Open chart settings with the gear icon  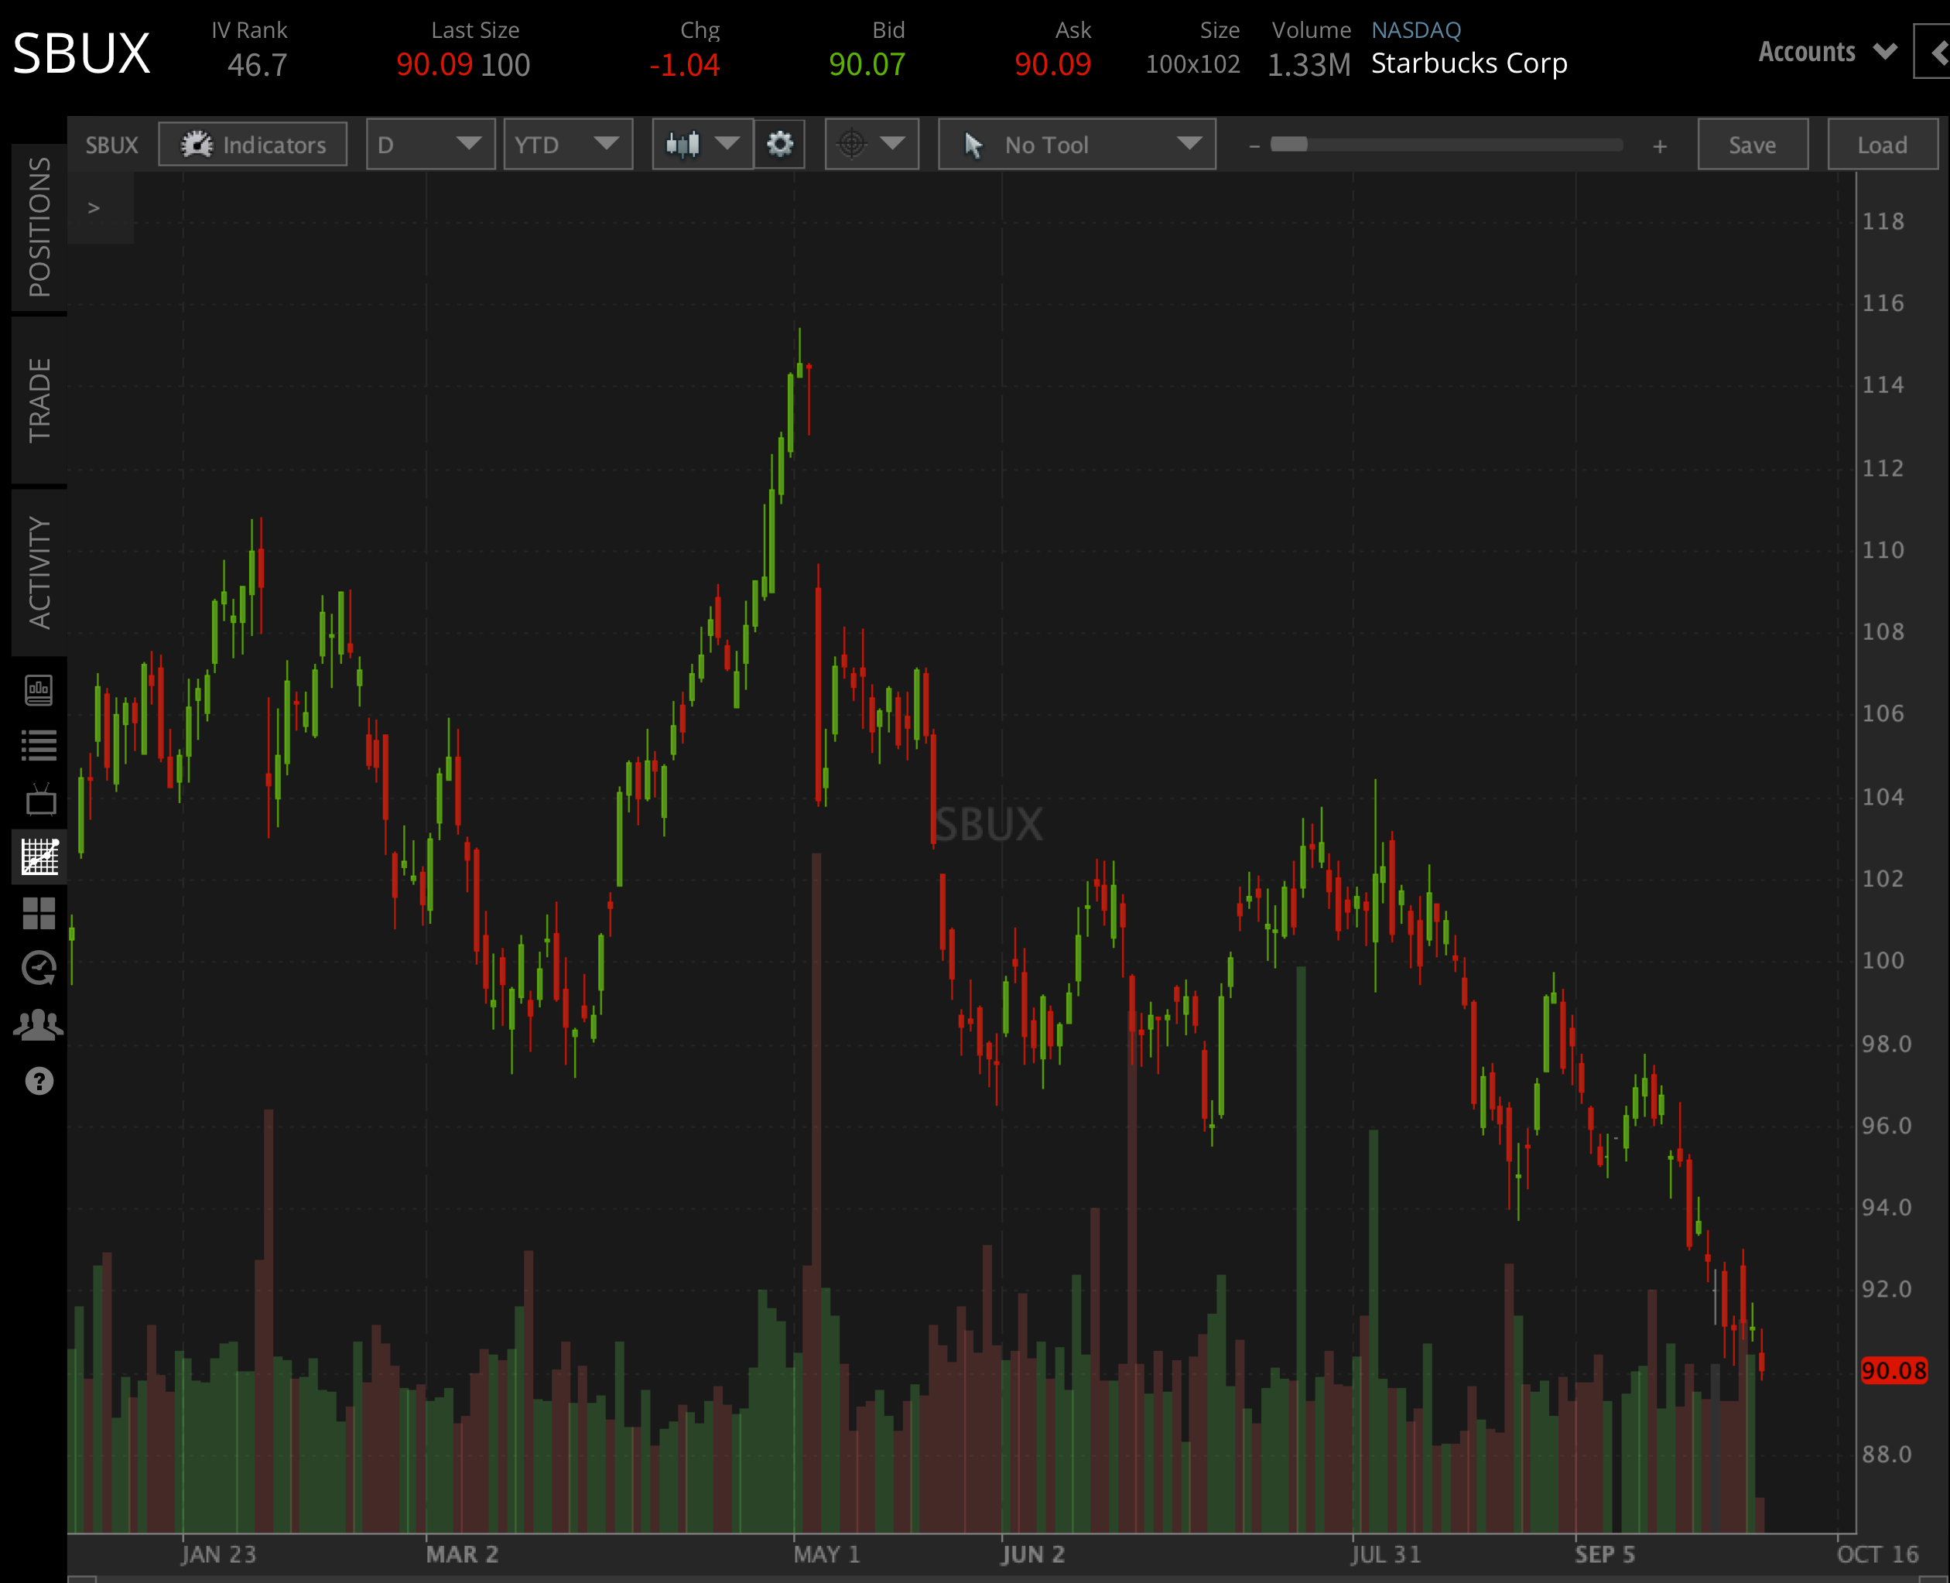pos(779,143)
